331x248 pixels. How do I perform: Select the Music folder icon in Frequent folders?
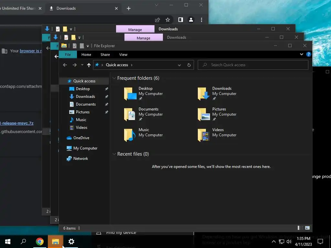click(x=130, y=135)
